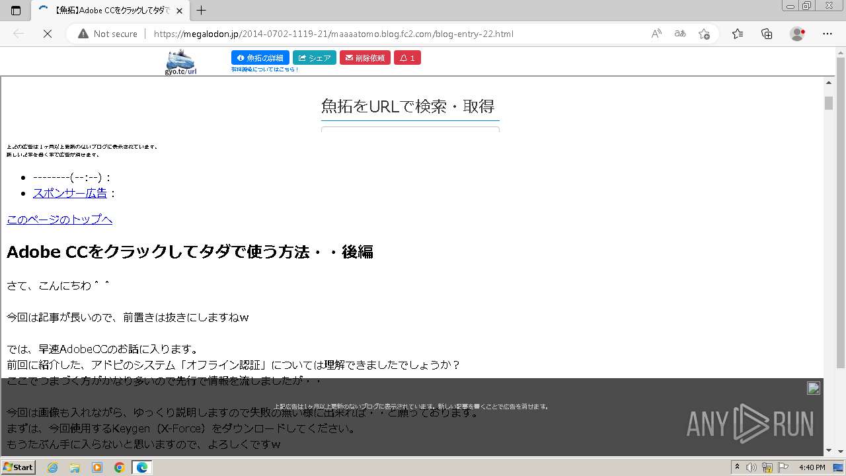This screenshot has height=476, width=846.
Task: Click the シェア share button
Action: click(x=315, y=58)
